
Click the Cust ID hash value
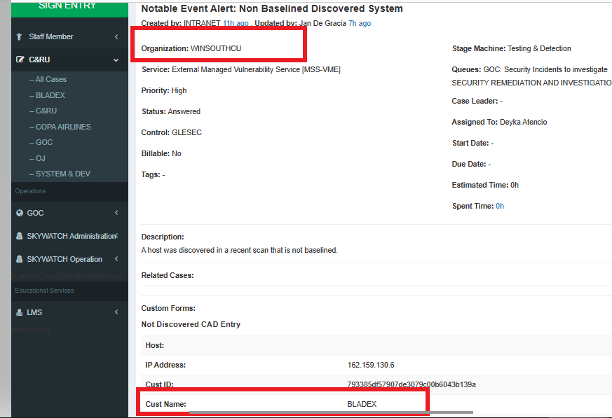(x=412, y=384)
